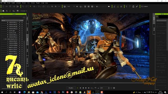Click the Home view icon
Screen dimensions: 168x94
pyautogui.click(x=81, y=7)
